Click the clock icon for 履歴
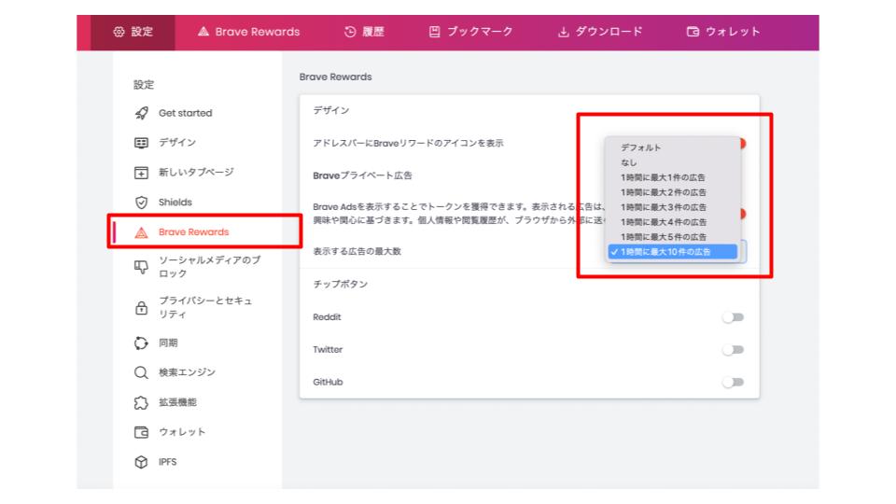Screen dimensions: 896x504 350,32
